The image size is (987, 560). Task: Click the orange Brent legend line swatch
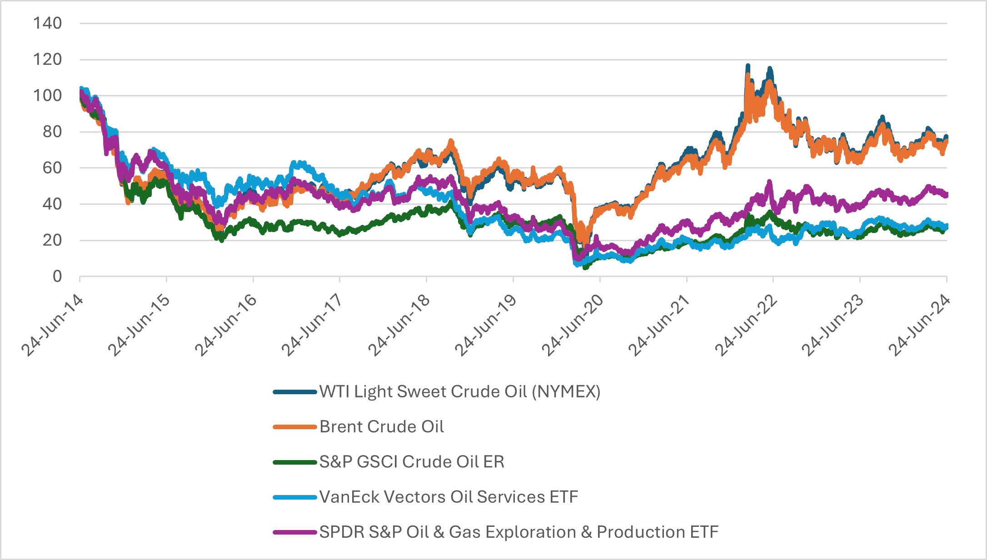[x=294, y=427]
